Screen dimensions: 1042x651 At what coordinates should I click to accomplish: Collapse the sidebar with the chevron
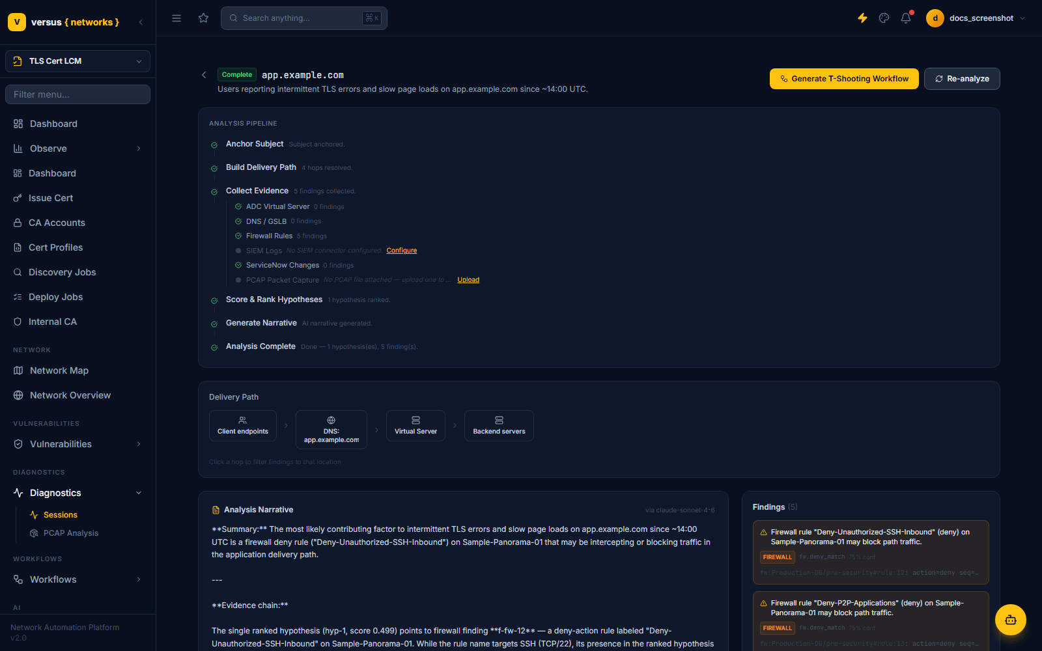(141, 22)
